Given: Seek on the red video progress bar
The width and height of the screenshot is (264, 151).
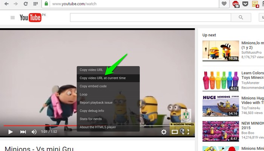Looking at the screenshot, I should (x=40, y=125).
